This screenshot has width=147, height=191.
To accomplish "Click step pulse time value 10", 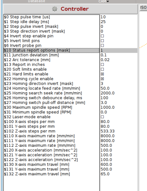I will [x=103, y=17].
